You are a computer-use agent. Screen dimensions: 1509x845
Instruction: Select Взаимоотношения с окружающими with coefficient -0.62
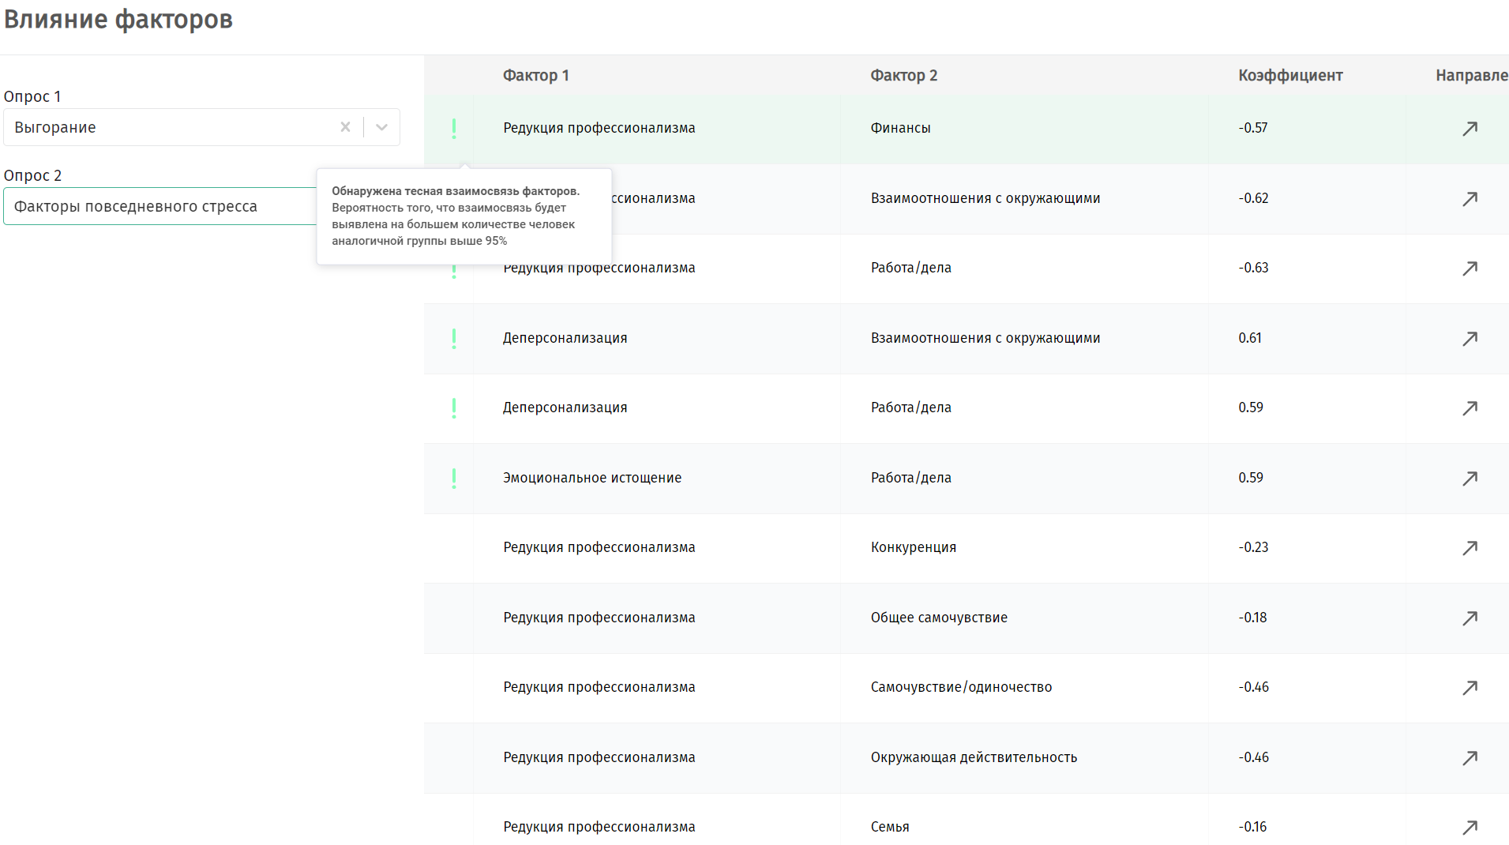(985, 198)
